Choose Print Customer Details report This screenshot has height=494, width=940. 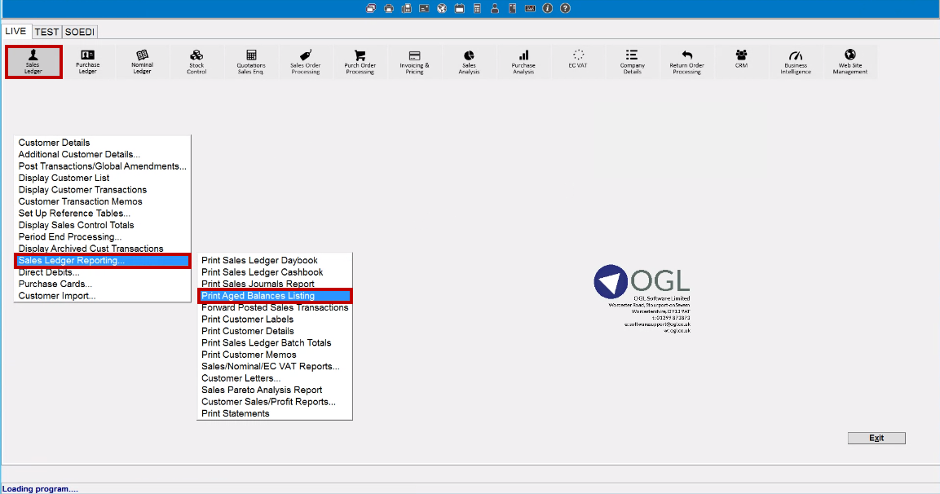pos(275,331)
